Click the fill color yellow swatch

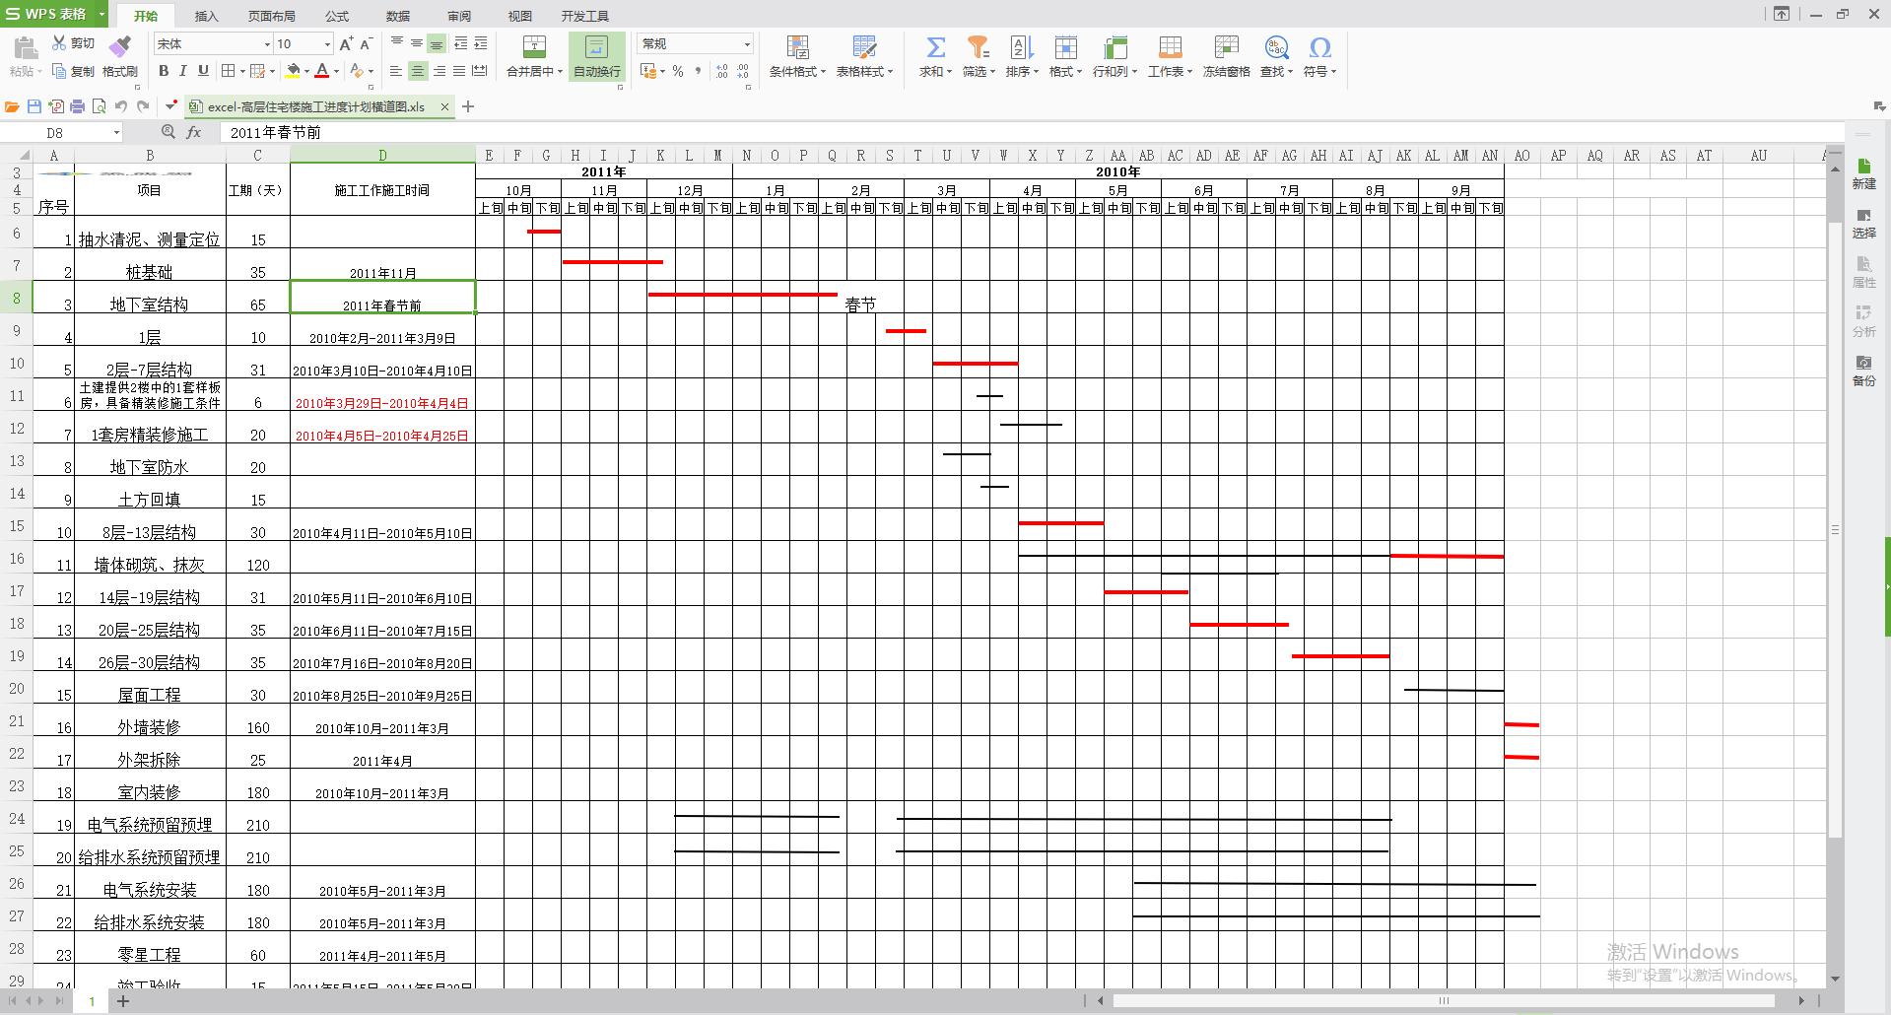(x=293, y=71)
